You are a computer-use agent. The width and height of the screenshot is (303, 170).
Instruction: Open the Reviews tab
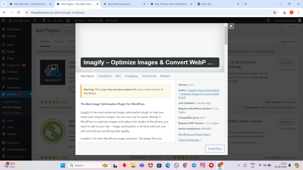(165, 76)
